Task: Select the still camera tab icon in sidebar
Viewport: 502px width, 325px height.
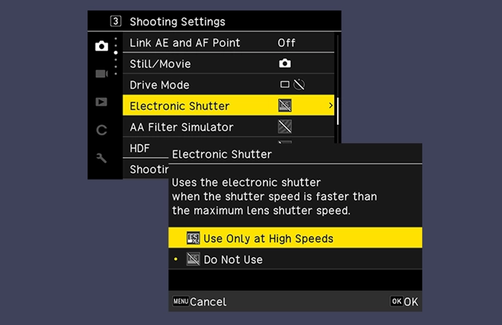Action: point(102,46)
